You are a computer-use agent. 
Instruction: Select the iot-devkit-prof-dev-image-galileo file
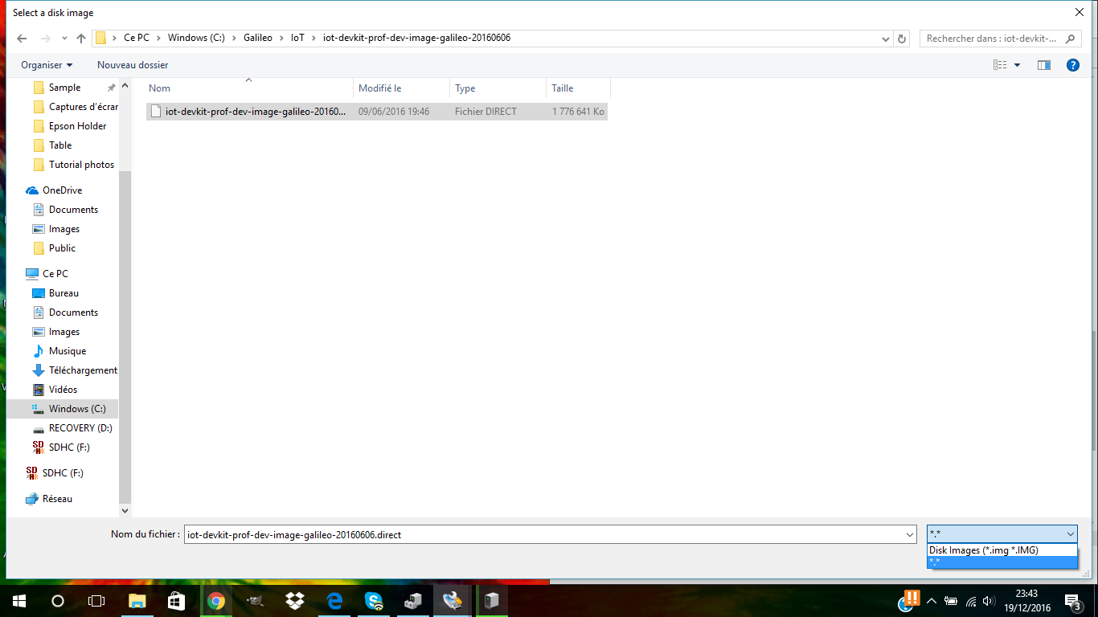tap(255, 112)
